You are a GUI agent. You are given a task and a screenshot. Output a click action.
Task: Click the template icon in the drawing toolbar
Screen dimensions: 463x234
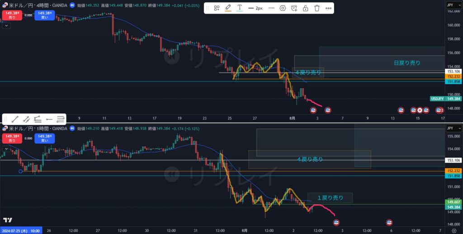coord(217,8)
